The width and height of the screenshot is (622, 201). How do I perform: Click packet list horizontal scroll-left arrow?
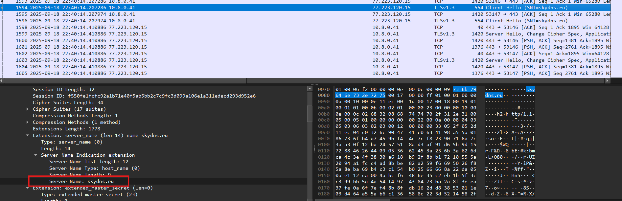click(x=2, y=80)
